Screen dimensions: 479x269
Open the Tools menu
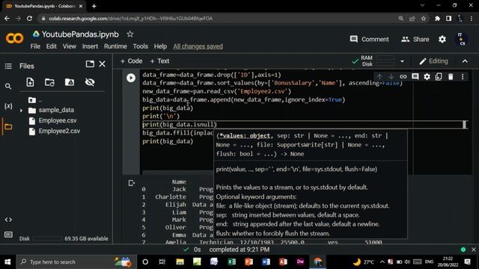tap(140, 46)
